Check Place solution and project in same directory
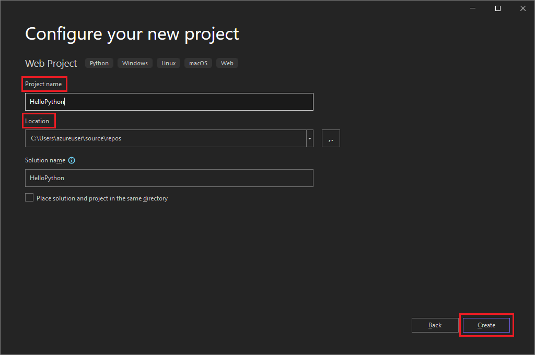This screenshot has width=535, height=355. pos(29,197)
